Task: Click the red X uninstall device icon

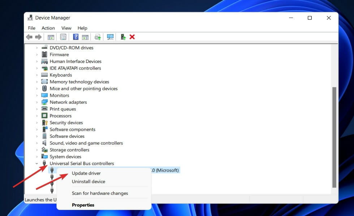Action: (x=132, y=37)
